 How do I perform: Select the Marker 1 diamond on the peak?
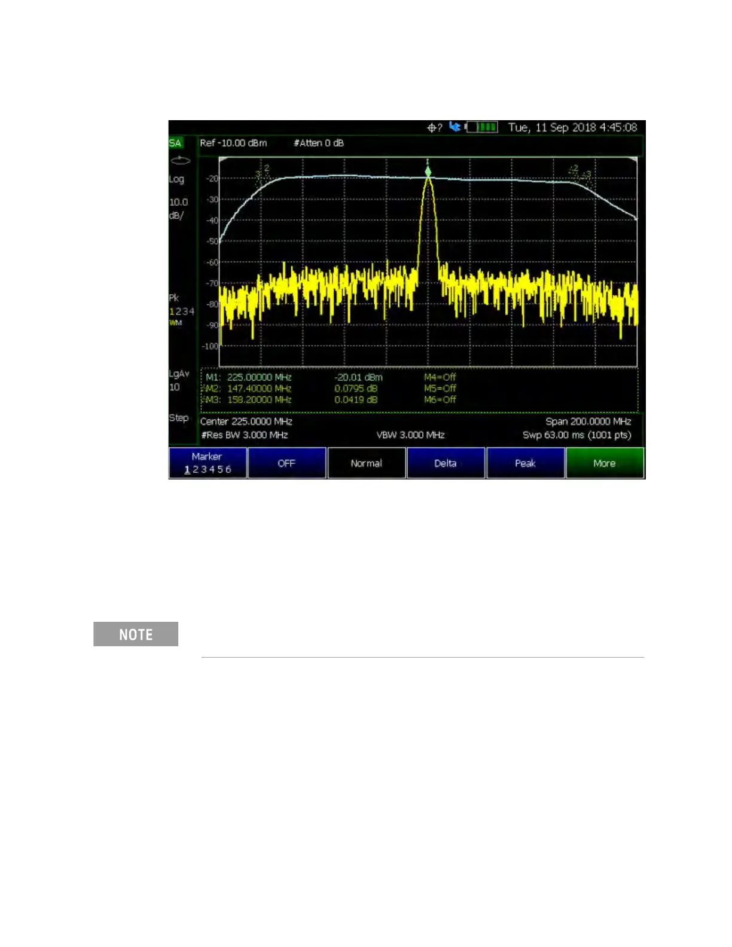pos(428,172)
